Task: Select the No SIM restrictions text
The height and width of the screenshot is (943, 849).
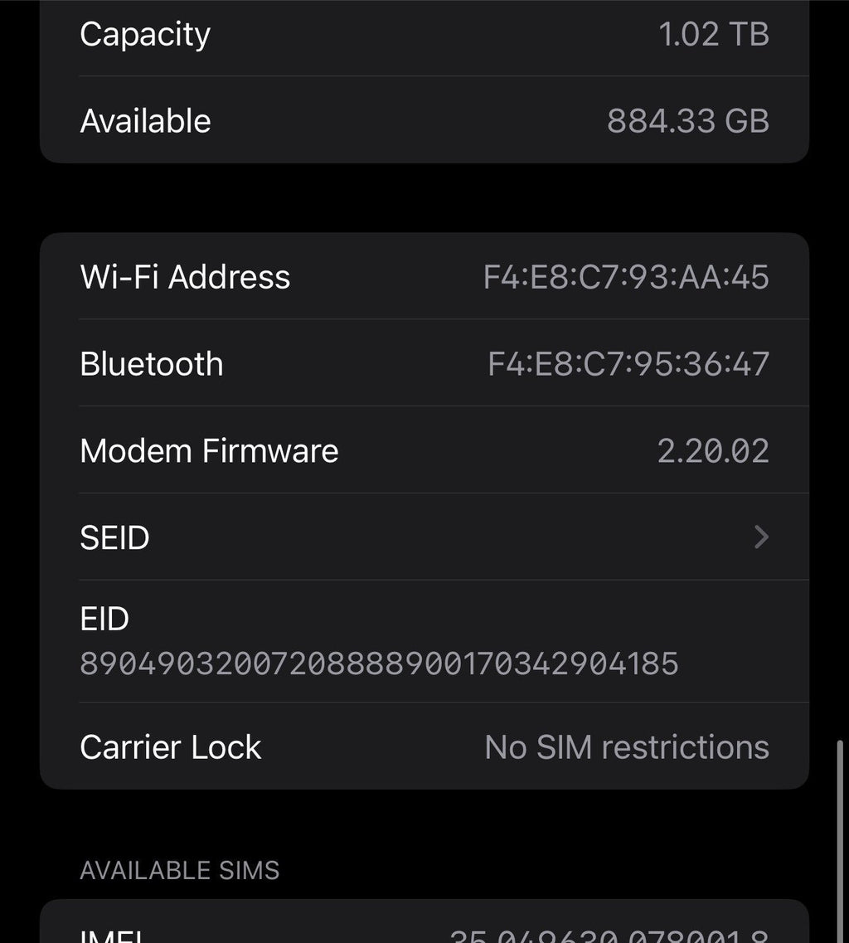Action: [627, 746]
